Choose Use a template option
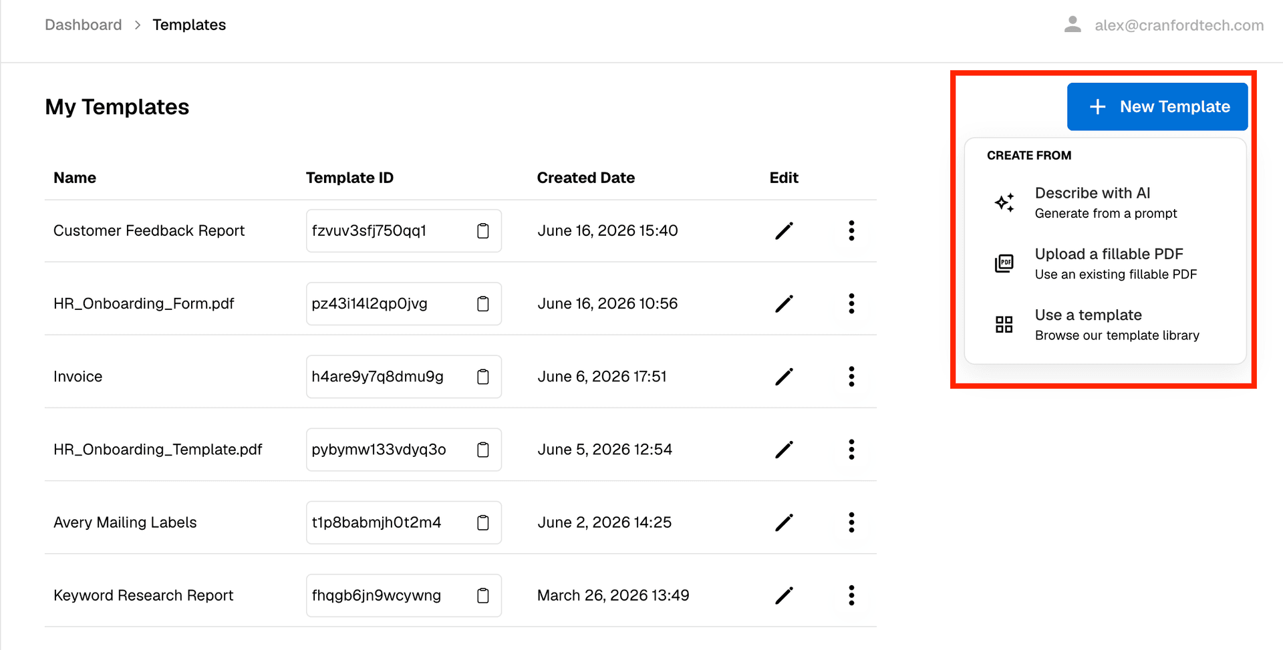 (x=1105, y=324)
